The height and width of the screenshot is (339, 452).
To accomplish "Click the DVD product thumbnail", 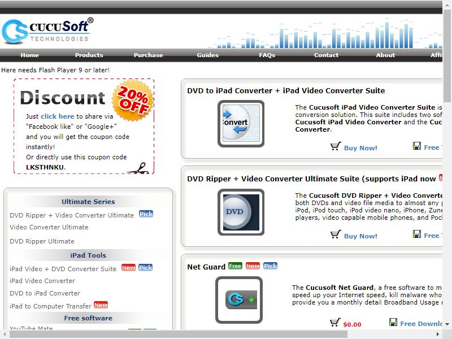I will pos(241,212).
